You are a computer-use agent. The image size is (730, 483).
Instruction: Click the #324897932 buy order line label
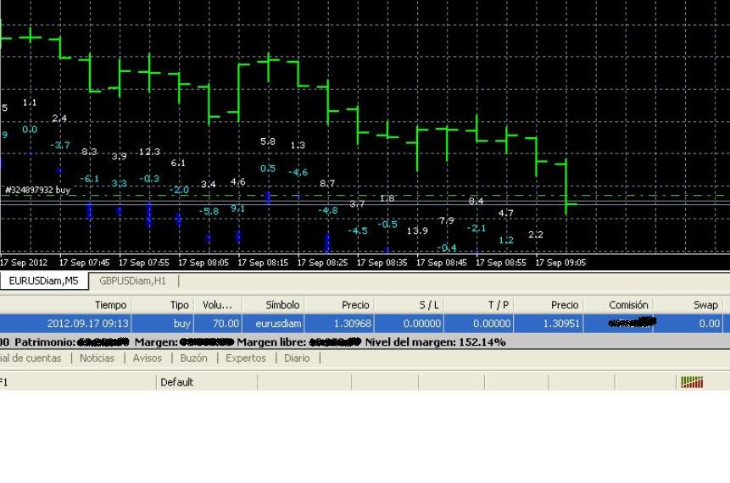(x=37, y=190)
